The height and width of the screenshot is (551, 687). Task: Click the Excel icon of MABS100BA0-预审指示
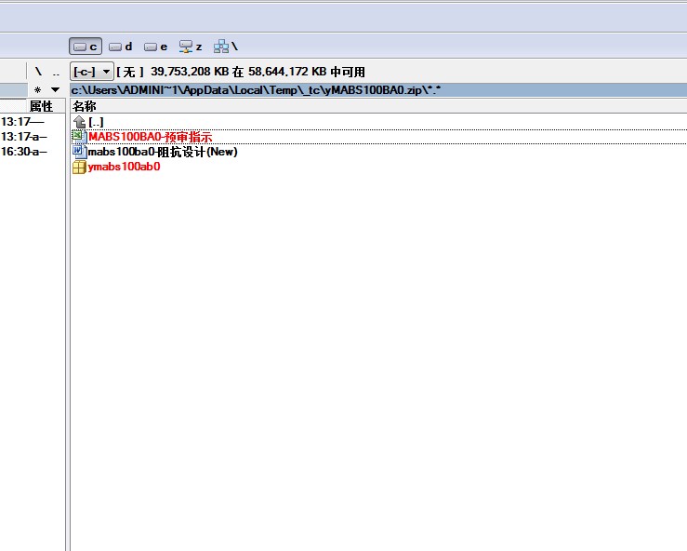click(x=79, y=137)
